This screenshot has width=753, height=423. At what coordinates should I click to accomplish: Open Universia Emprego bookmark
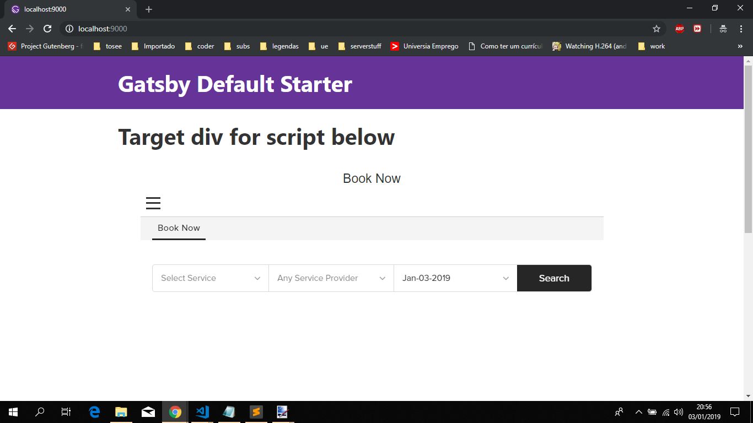424,46
